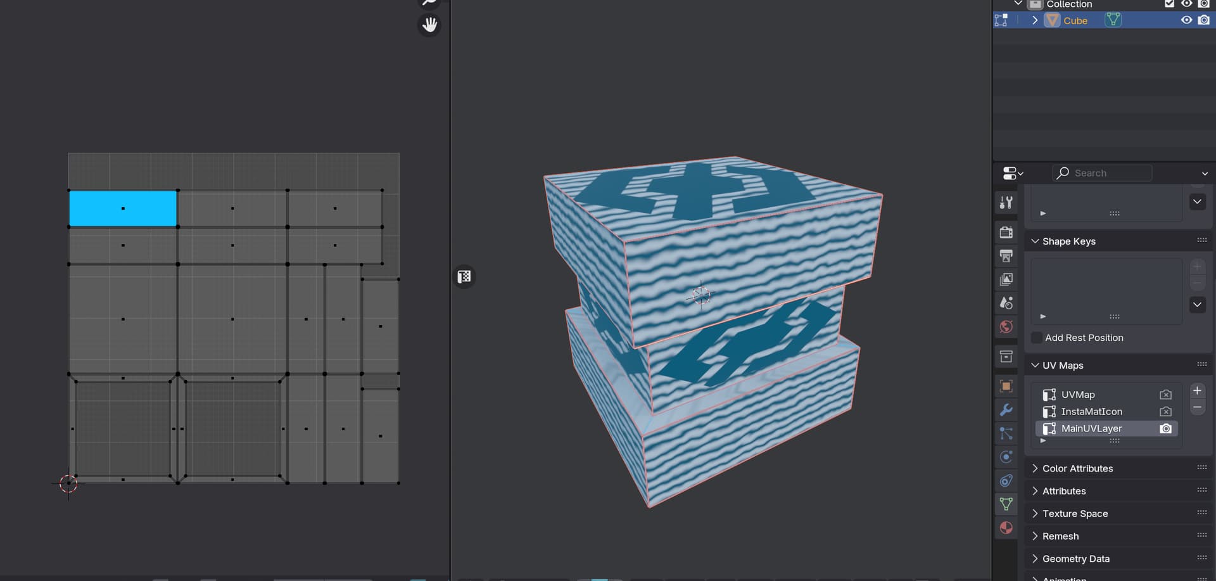The height and width of the screenshot is (581, 1216).
Task: Enable the Add Rest Position checkbox
Action: coord(1037,338)
